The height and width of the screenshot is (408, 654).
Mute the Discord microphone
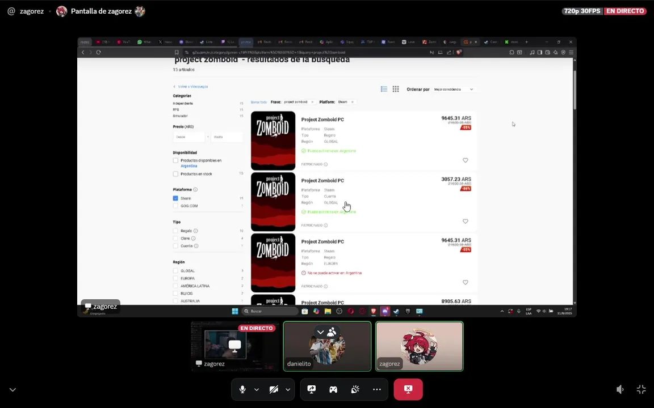[x=242, y=389]
